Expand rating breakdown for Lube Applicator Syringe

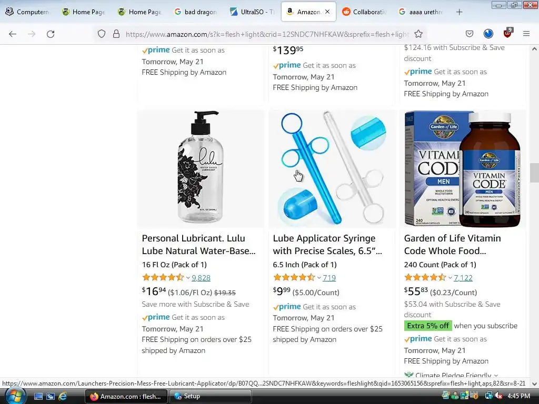(319, 278)
